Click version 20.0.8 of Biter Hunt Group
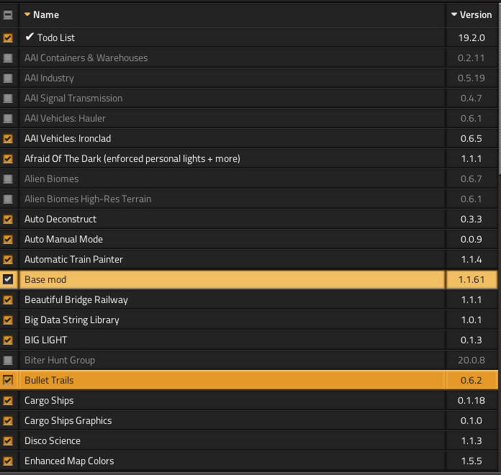The width and height of the screenshot is (501, 475). (x=471, y=360)
